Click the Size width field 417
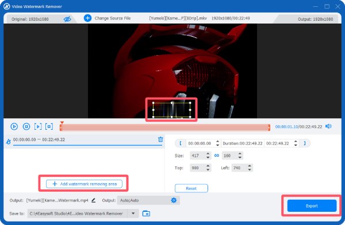Viewport: 345px width, 225px height. click(198, 156)
